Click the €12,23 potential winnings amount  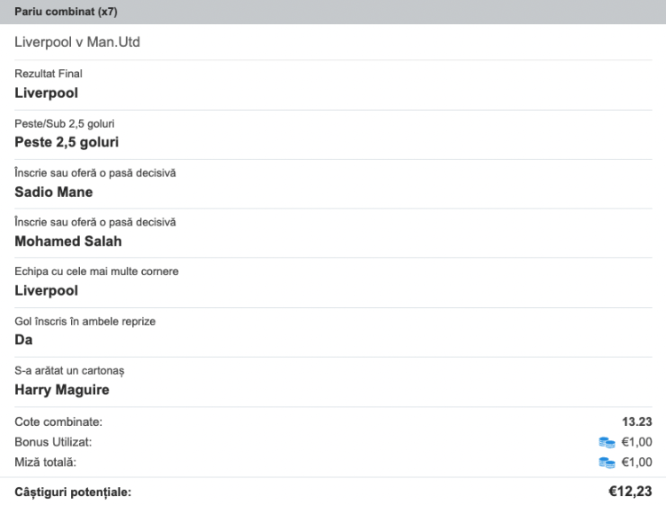point(630,492)
